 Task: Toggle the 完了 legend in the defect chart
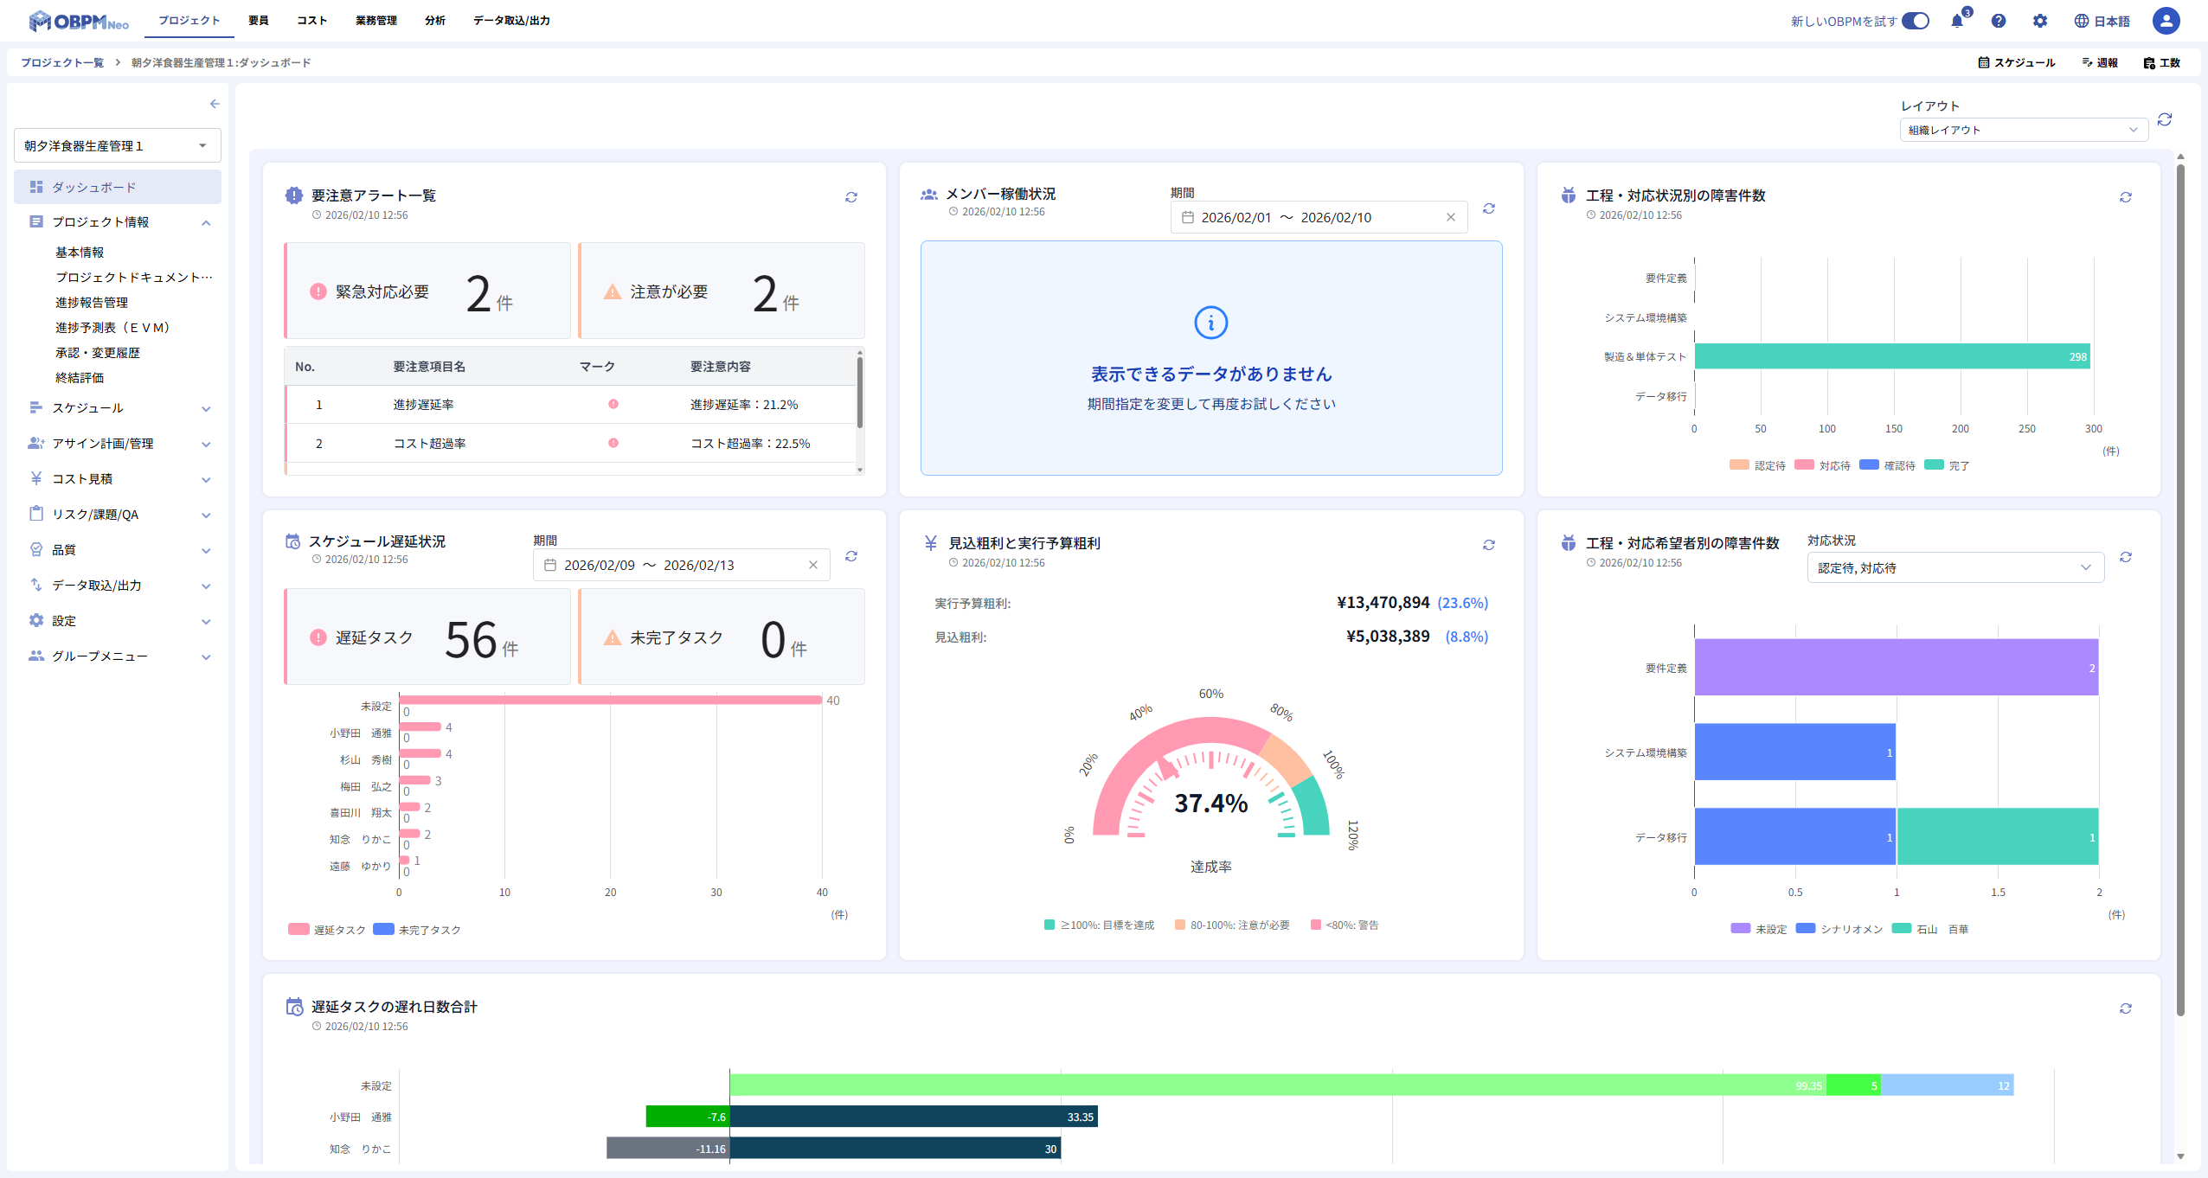(x=1947, y=465)
